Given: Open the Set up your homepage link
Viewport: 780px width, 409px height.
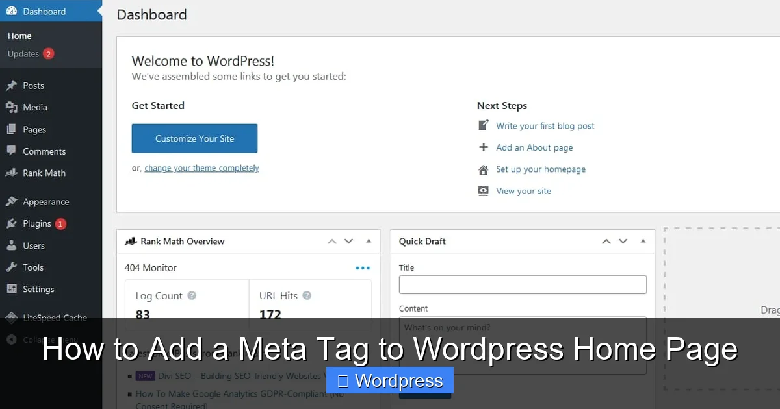Looking at the screenshot, I should (x=541, y=169).
